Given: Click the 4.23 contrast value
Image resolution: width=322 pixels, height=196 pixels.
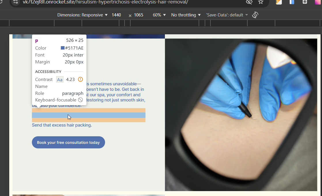Looking at the screenshot, I should pos(70,80).
